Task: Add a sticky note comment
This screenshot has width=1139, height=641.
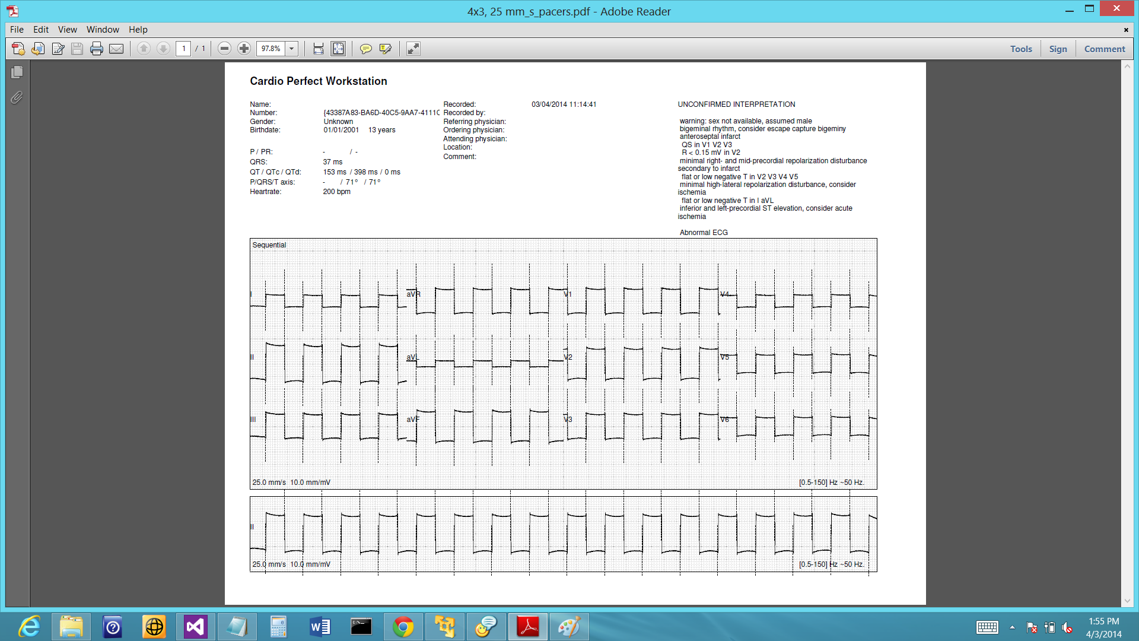Action: click(366, 49)
